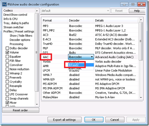The height and width of the screenshot is (126, 149).
Task: Click the Details column header
Action: 116,20
